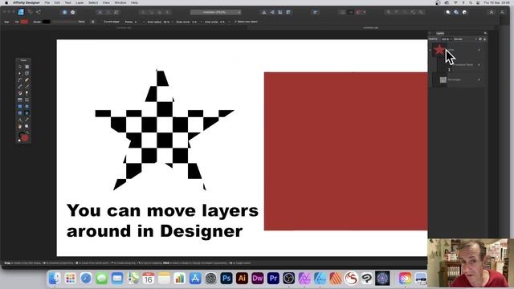The height and width of the screenshot is (289, 514).
Task: Click the black Stroke color swatch
Action: pos(47,22)
